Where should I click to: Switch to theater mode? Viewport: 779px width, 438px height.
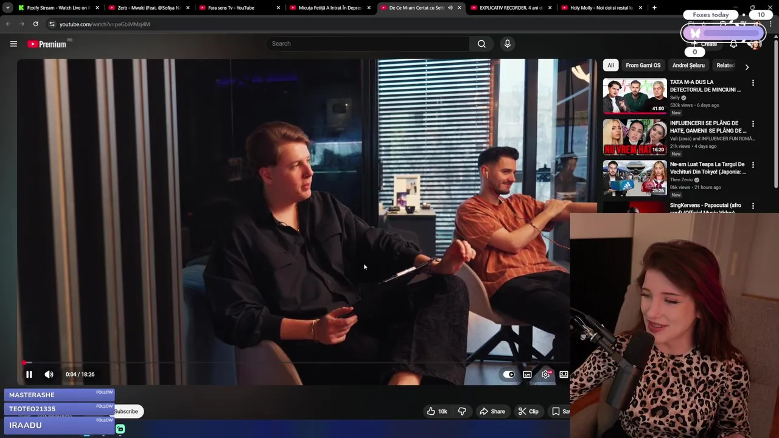click(x=564, y=375)
